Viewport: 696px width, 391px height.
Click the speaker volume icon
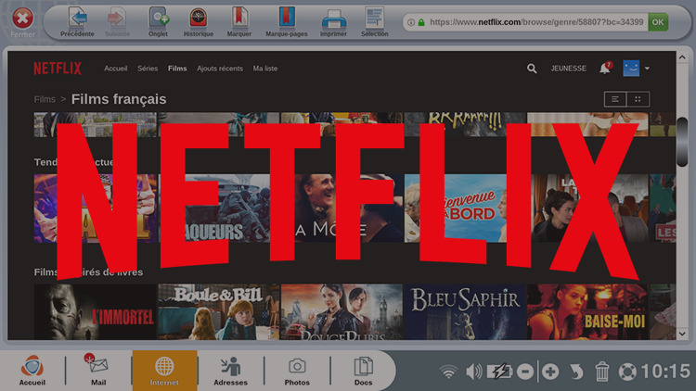[473, 372]
